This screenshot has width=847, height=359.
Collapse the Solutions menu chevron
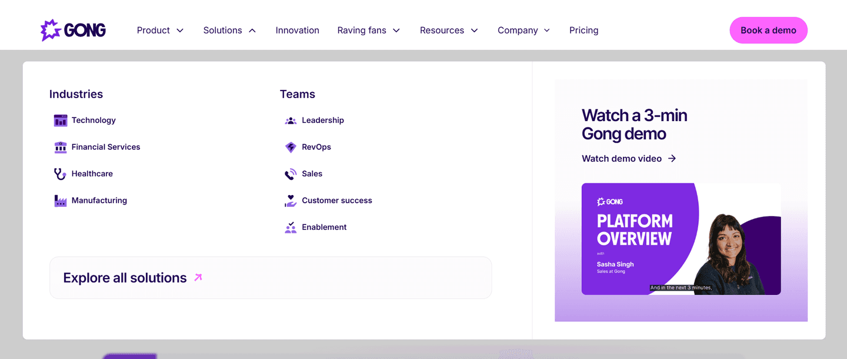(252, 31)
